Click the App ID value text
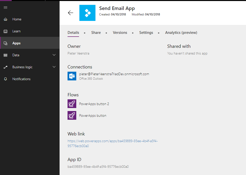246x175 pixels. click(98, 167)
